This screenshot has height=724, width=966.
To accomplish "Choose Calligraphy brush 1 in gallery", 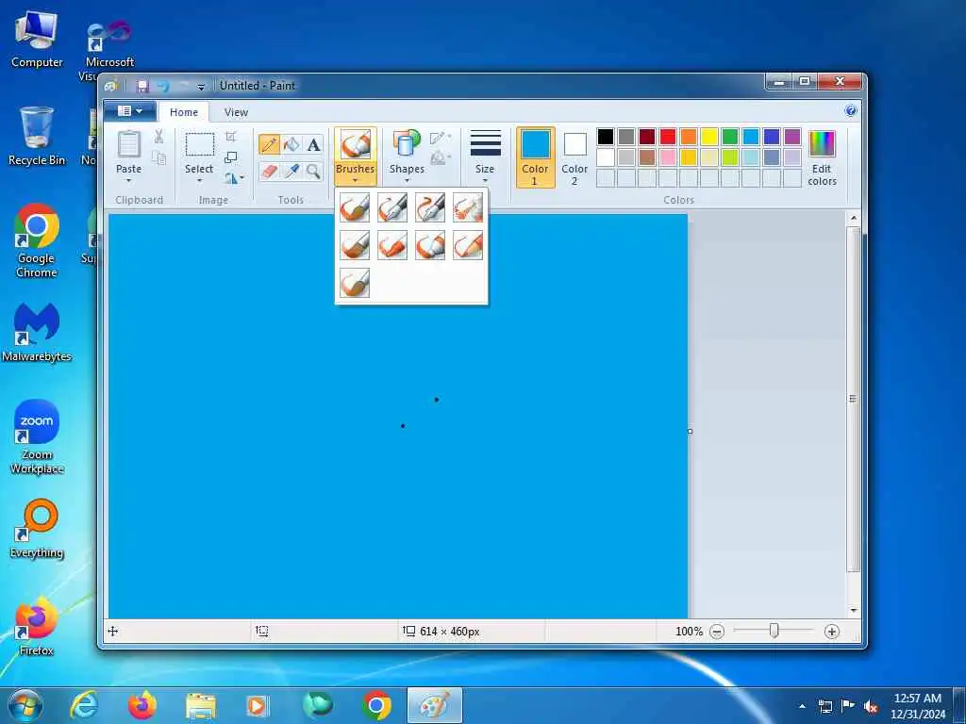I will (392, 207).
